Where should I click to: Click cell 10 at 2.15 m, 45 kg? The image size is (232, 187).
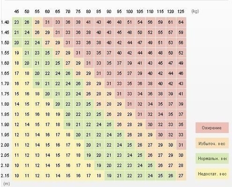pos(17,176)
